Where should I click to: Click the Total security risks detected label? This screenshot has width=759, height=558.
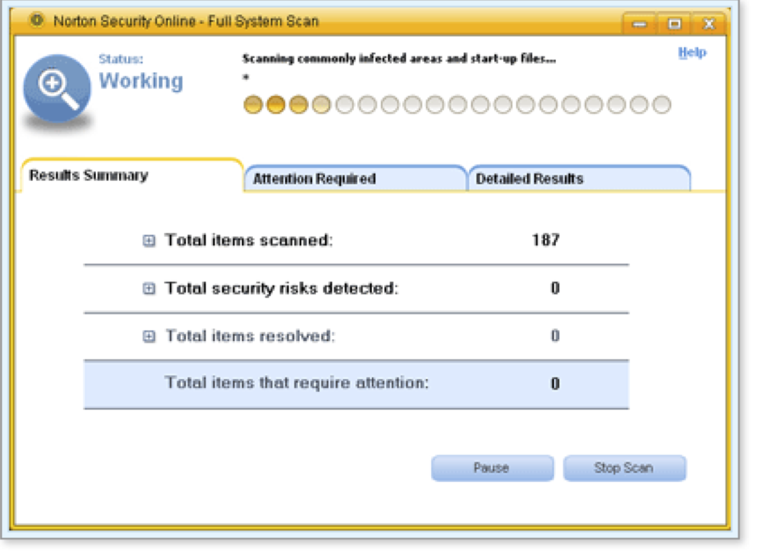pyautogui.click(x=282, y=288)
